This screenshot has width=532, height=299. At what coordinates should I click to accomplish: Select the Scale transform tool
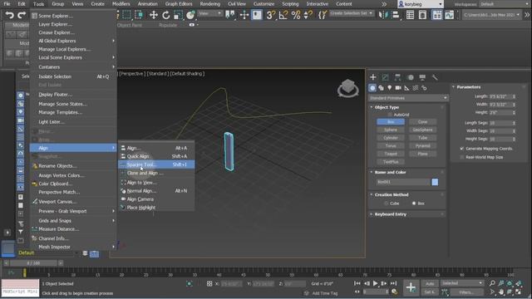178,15
